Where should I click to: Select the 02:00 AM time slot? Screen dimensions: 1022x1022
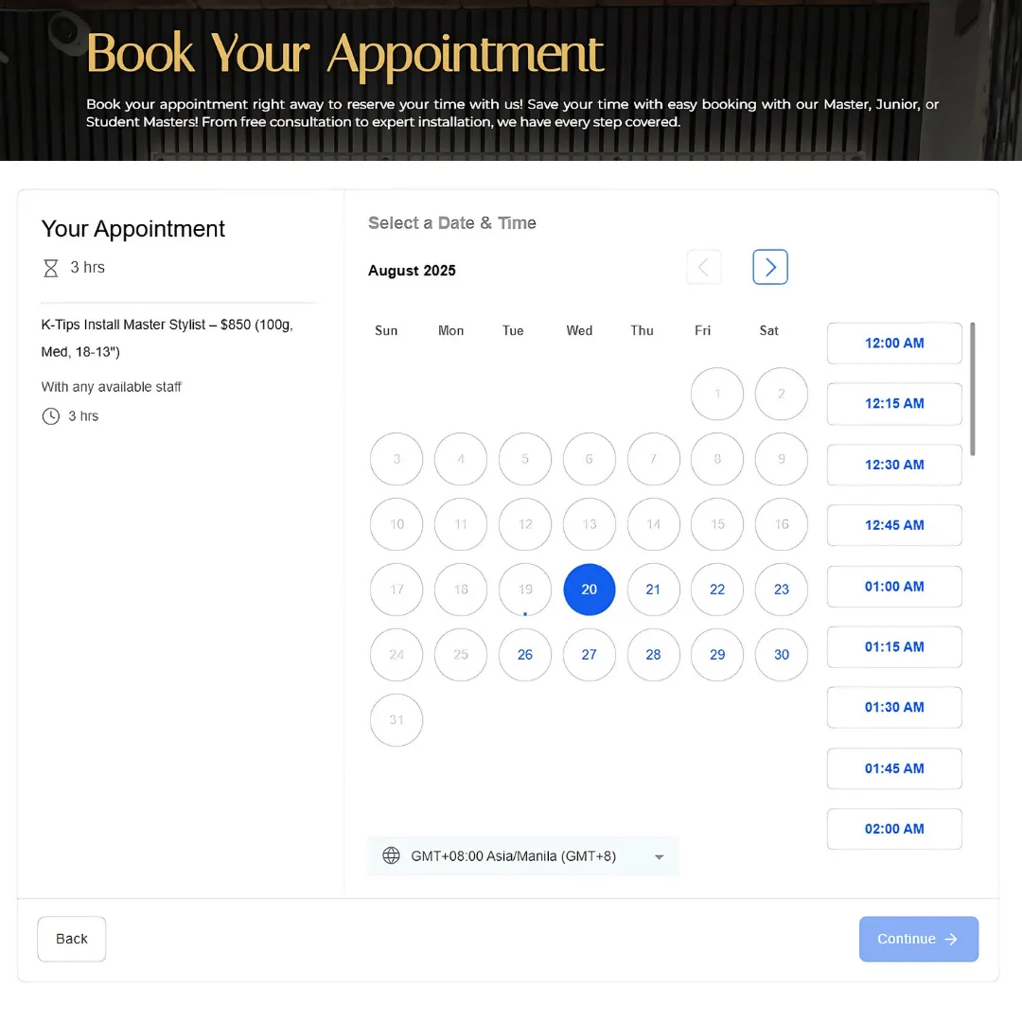[x=894, y=828]
